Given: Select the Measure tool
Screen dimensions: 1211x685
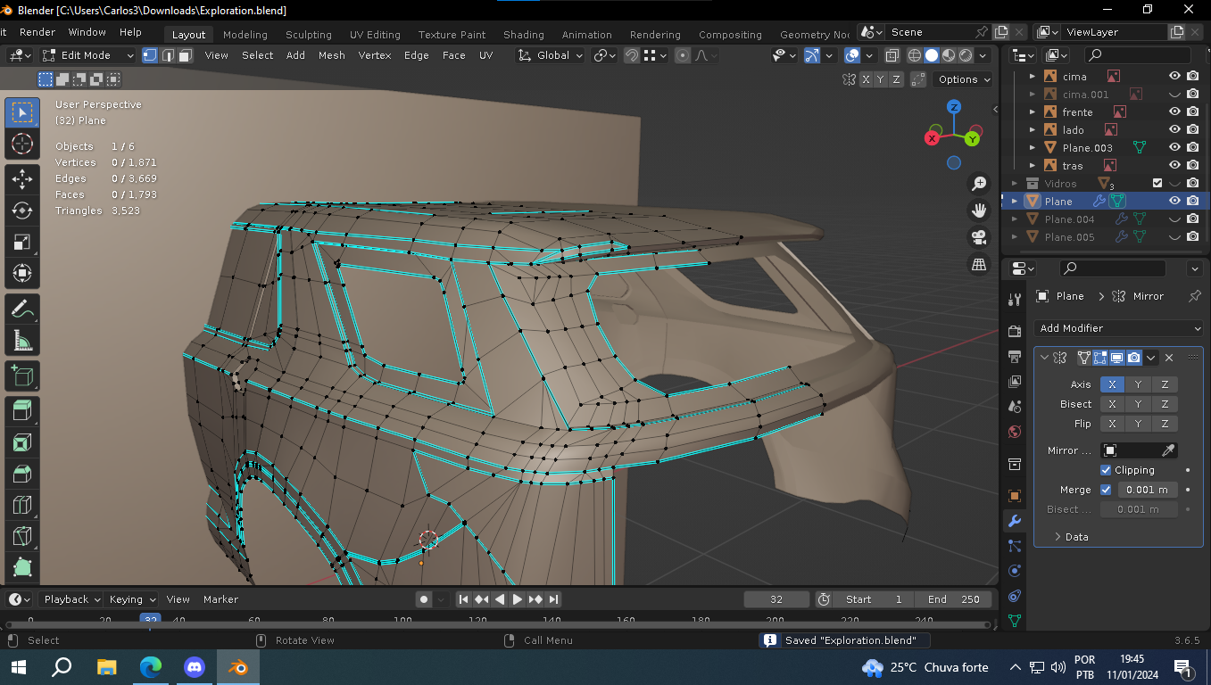Looking at the screenshot, I should tap(22, 340).
